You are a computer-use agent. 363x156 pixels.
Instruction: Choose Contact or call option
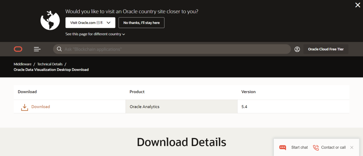pyautogui.click(x=333, y=148)
